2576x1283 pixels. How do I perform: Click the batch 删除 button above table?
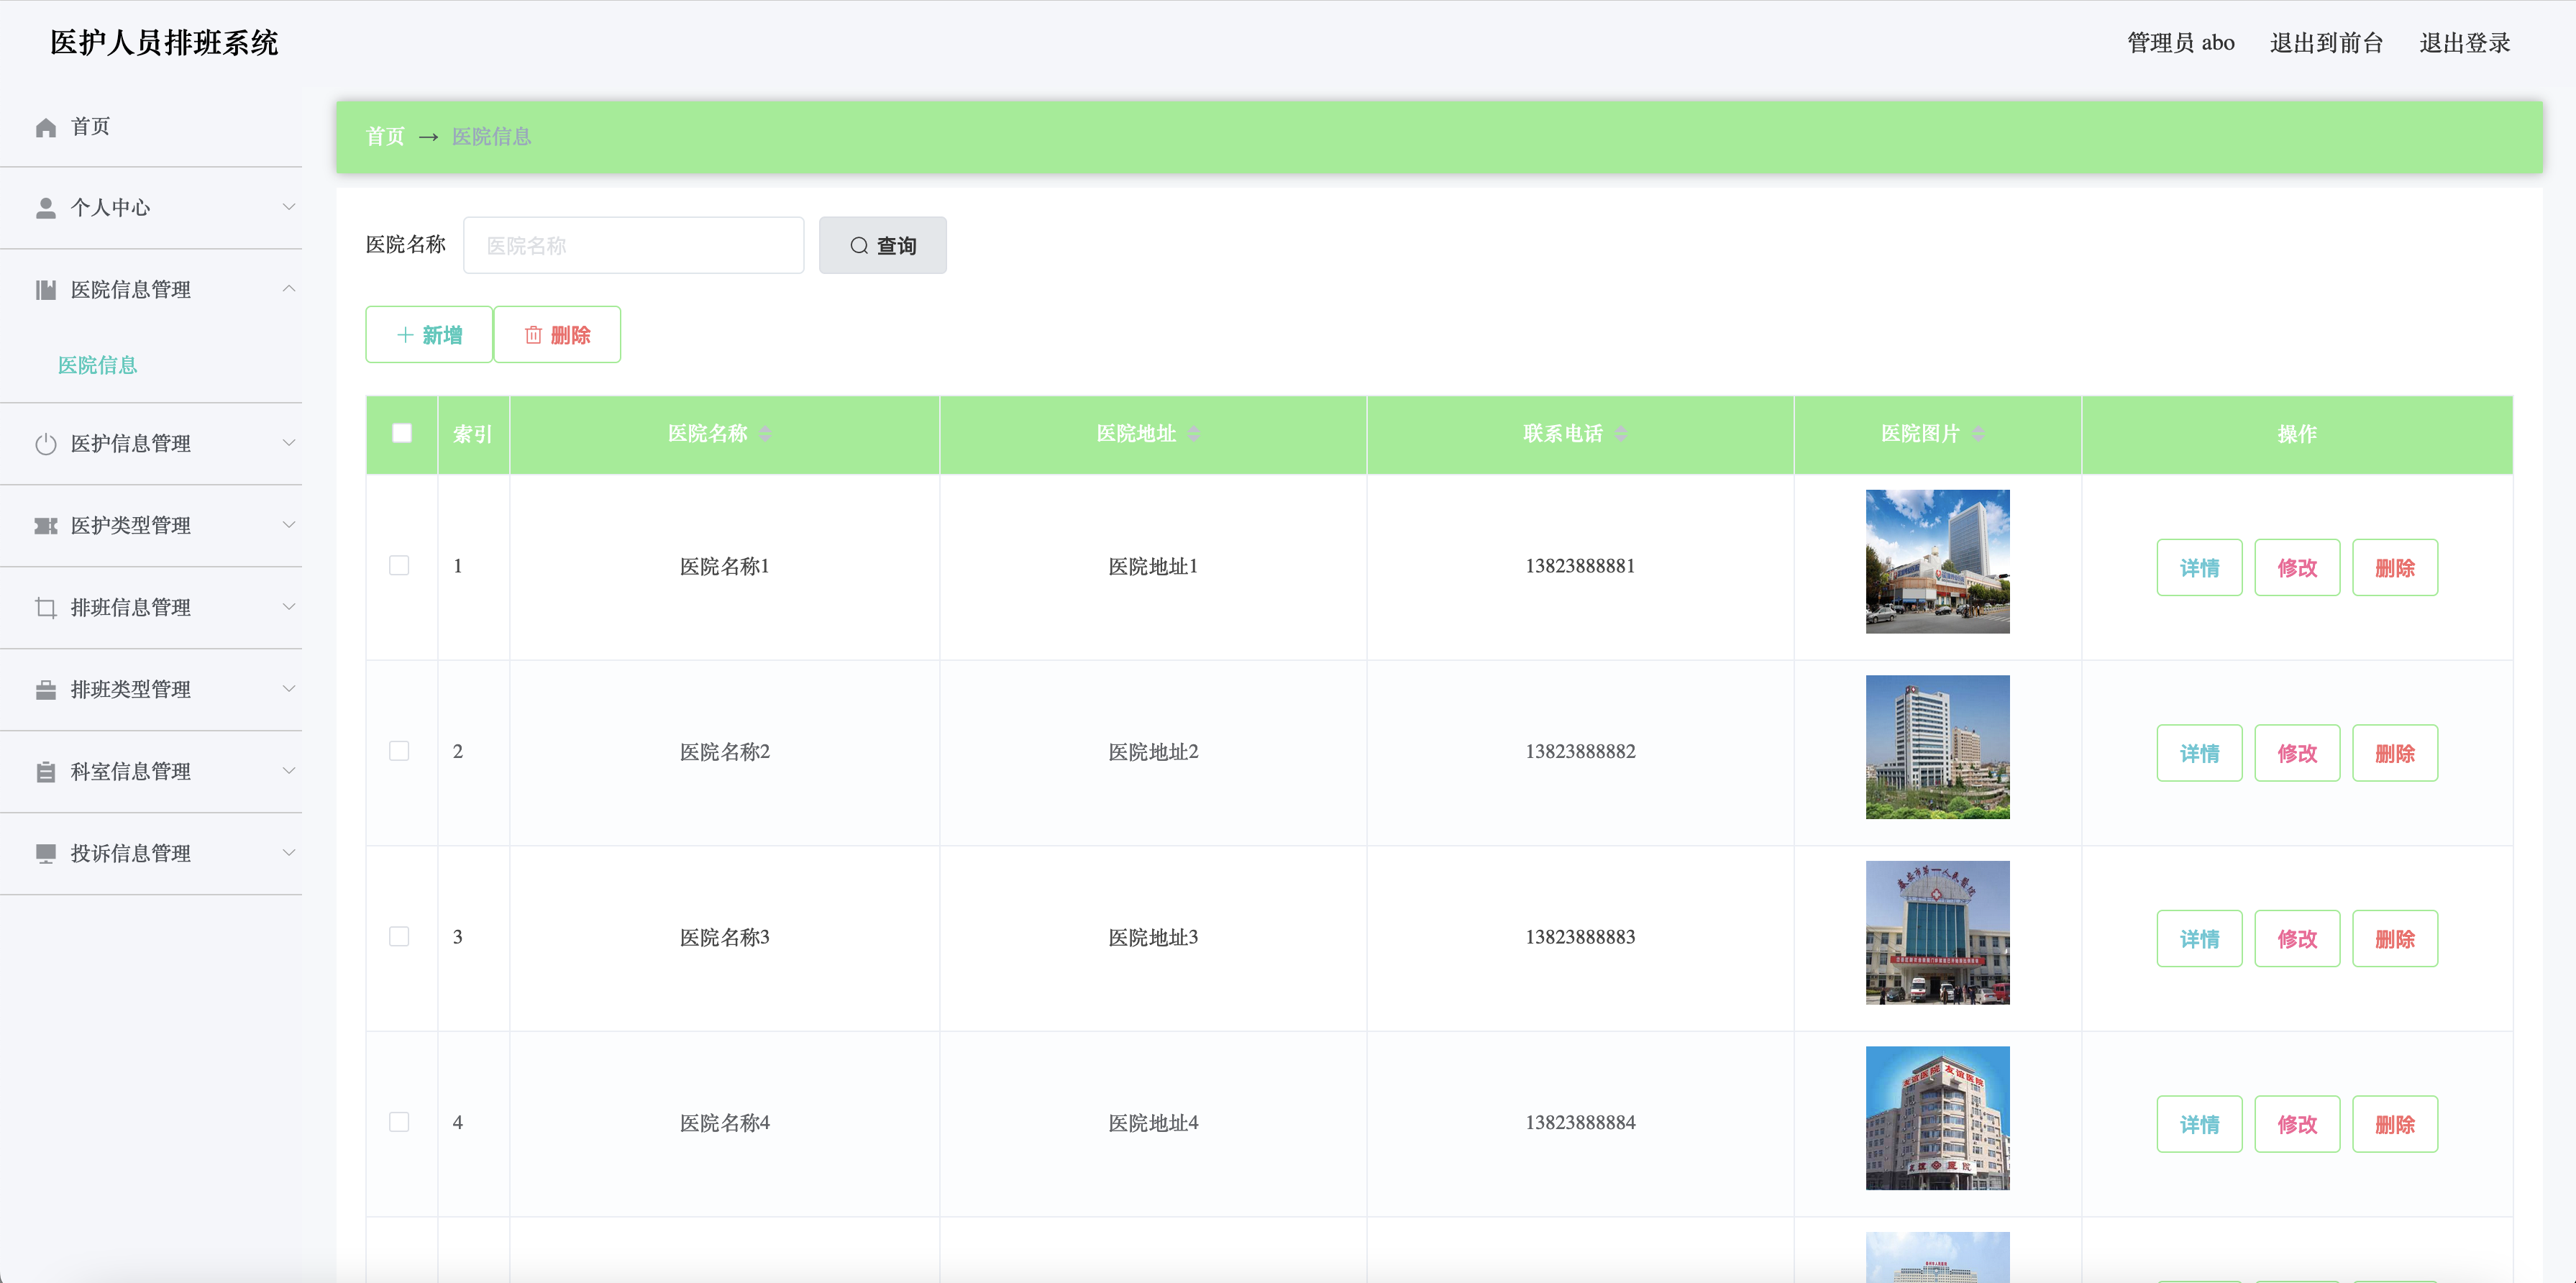pyautogui.click(x=557, y=335)
